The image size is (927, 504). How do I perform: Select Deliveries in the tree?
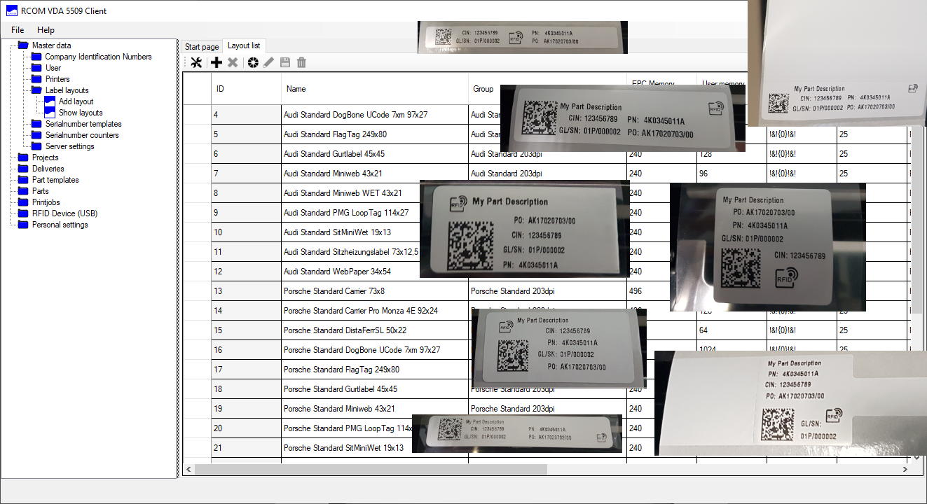pos(48,169)
